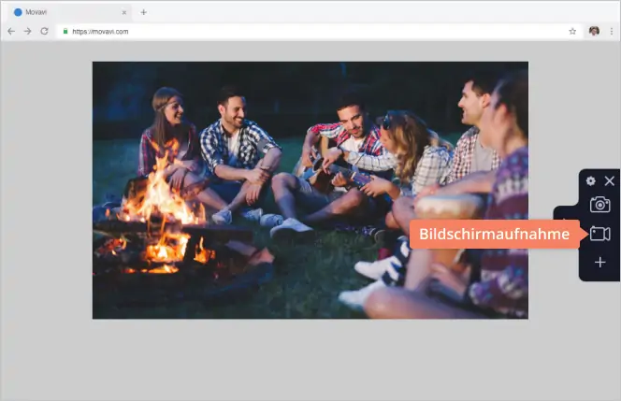Image resolution: width=621 pixels, height=401 pixels.
Task: Click the plus icon in capture widget
Action: point(600,262)
